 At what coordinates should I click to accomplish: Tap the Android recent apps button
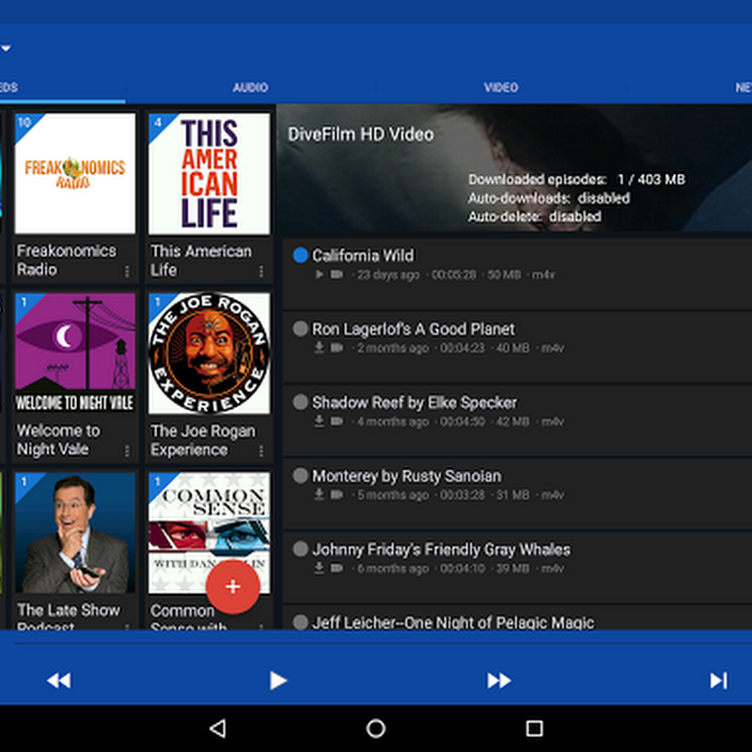(x=534, y=728)
